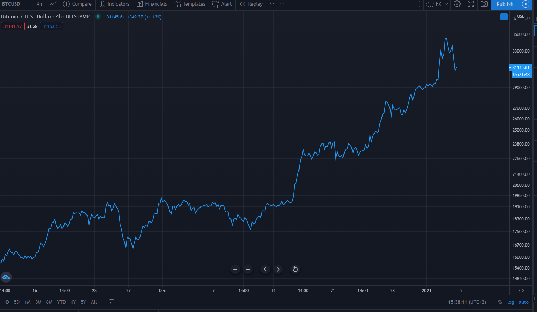537x312 pixels.
Task: Open the 4h interval dropdown
Action: click(39, 4)
